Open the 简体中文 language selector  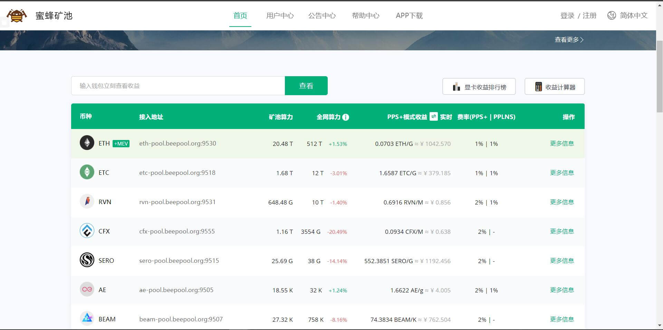(x=633, y=16)
